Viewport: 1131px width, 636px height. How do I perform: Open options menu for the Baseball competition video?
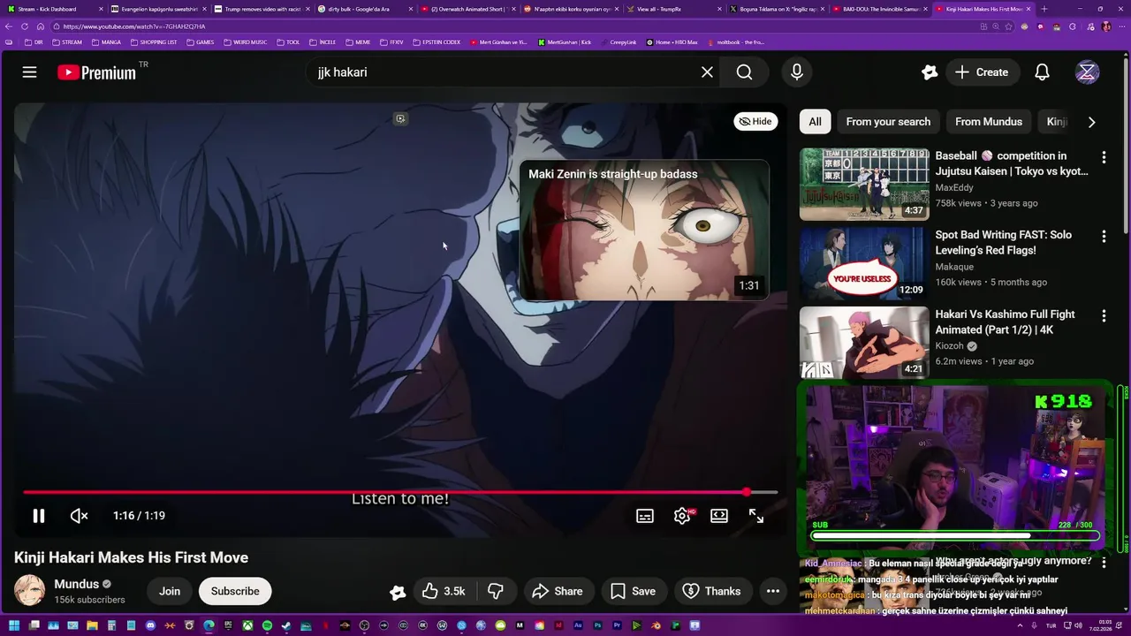(x=1104, y=157)
